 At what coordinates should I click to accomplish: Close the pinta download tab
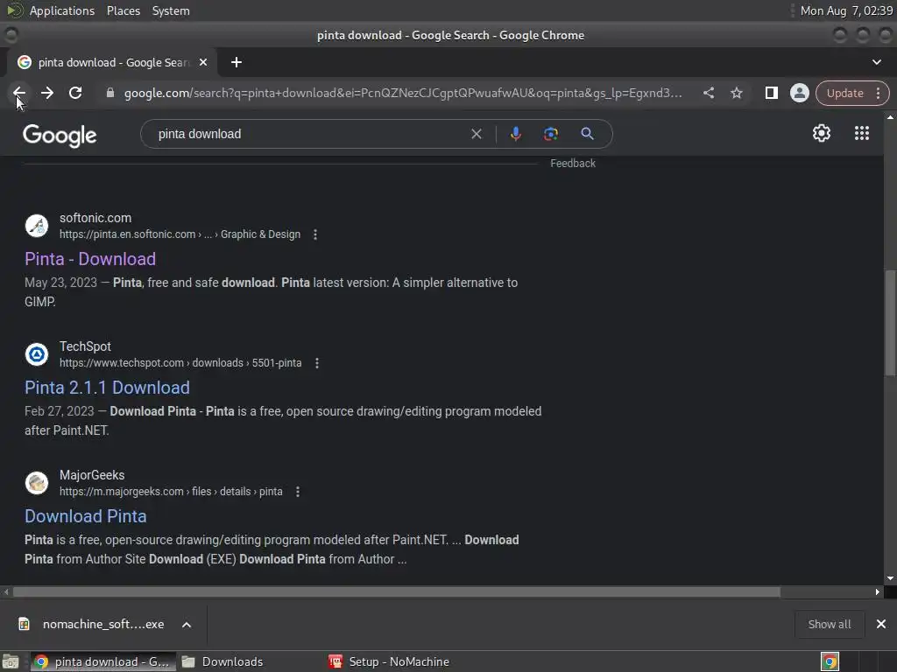point(203,62)
